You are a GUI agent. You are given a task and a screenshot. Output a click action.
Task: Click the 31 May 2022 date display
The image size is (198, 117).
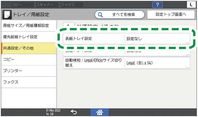pyautogui.click(x=53, y=110)
